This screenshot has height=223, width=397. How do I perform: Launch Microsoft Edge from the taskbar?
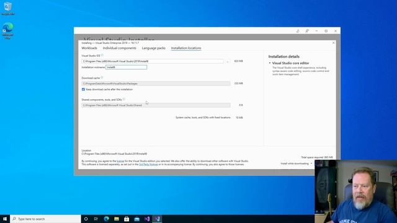click(106, 219)
